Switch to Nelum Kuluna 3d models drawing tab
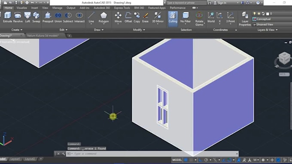Image resolution: width=292 pixels, height=164 pixels. click(x=43, y=36)
